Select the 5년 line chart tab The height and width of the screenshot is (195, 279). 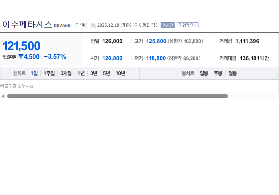tap(106, 73)
